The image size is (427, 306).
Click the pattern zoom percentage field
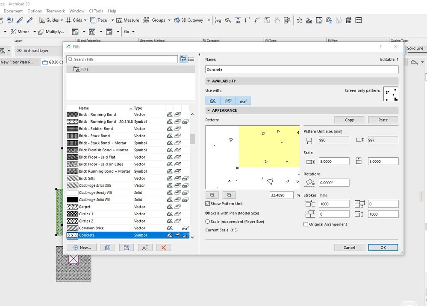click(281, 195)
